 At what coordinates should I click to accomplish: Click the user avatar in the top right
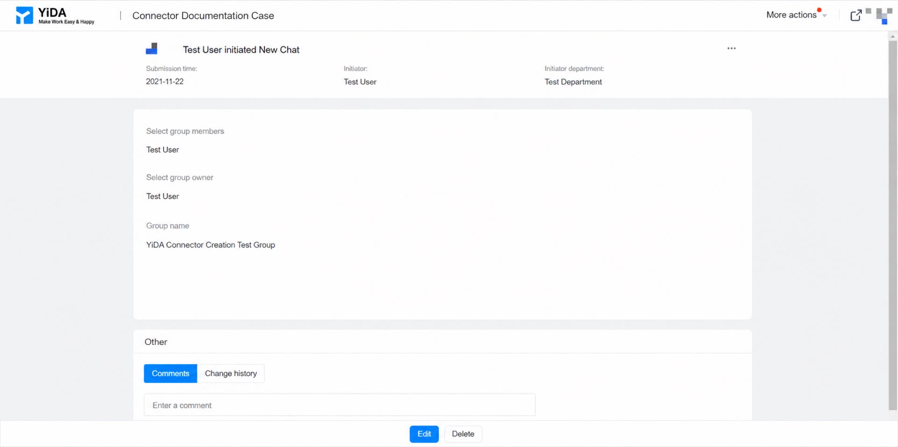[884, 15]
